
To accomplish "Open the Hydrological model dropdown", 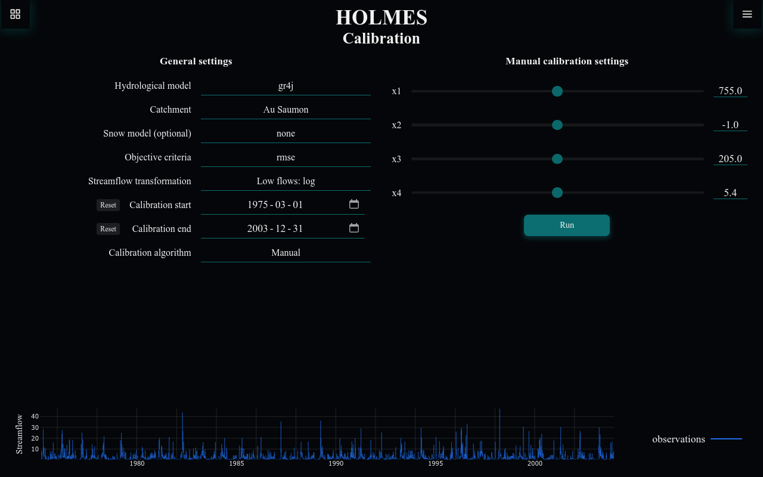I will coord(286,85).
